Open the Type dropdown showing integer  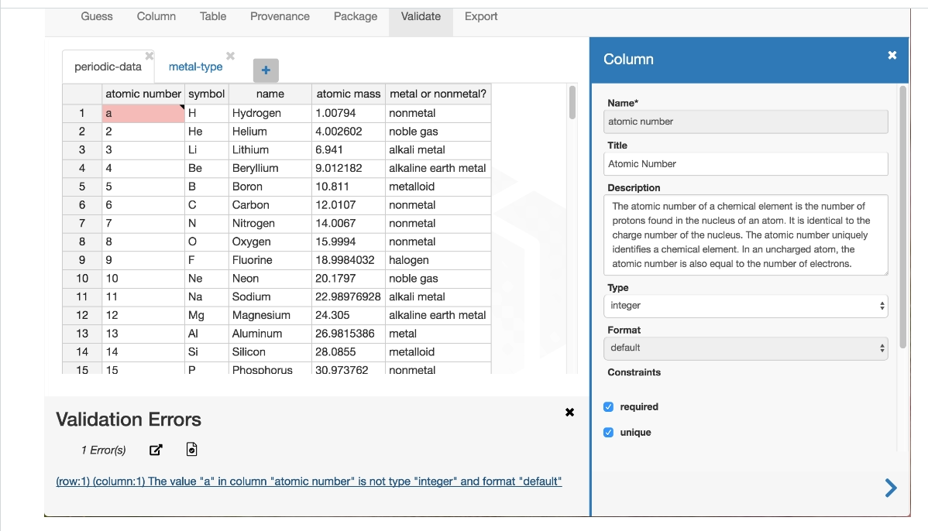coord(745,305)
